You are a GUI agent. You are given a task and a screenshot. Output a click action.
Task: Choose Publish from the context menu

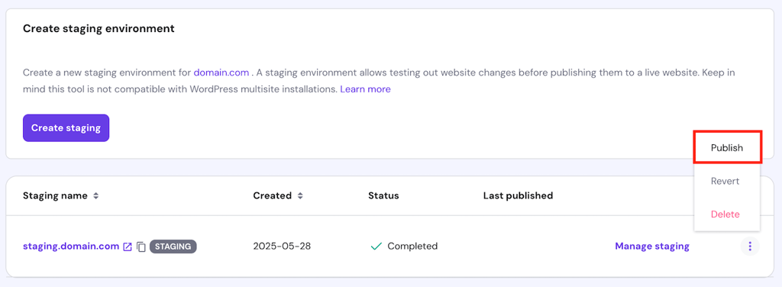[727, 147]
